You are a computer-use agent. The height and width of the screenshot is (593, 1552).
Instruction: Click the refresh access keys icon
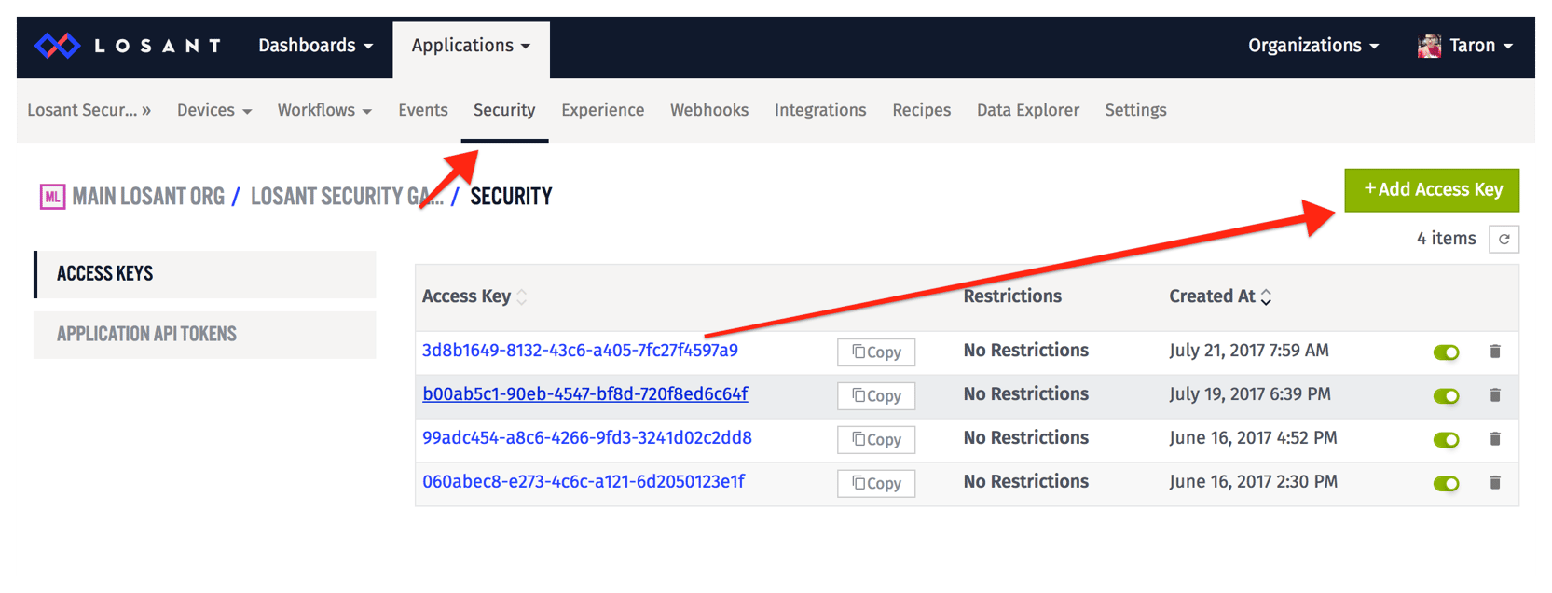[x=1504, y=240]
